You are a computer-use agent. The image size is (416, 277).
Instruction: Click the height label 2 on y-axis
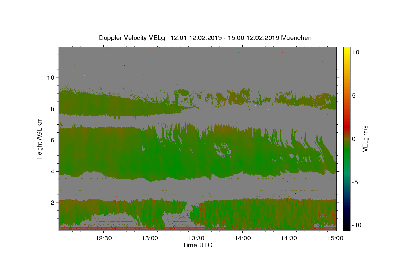pyautogui.click(x=52, y=203)
